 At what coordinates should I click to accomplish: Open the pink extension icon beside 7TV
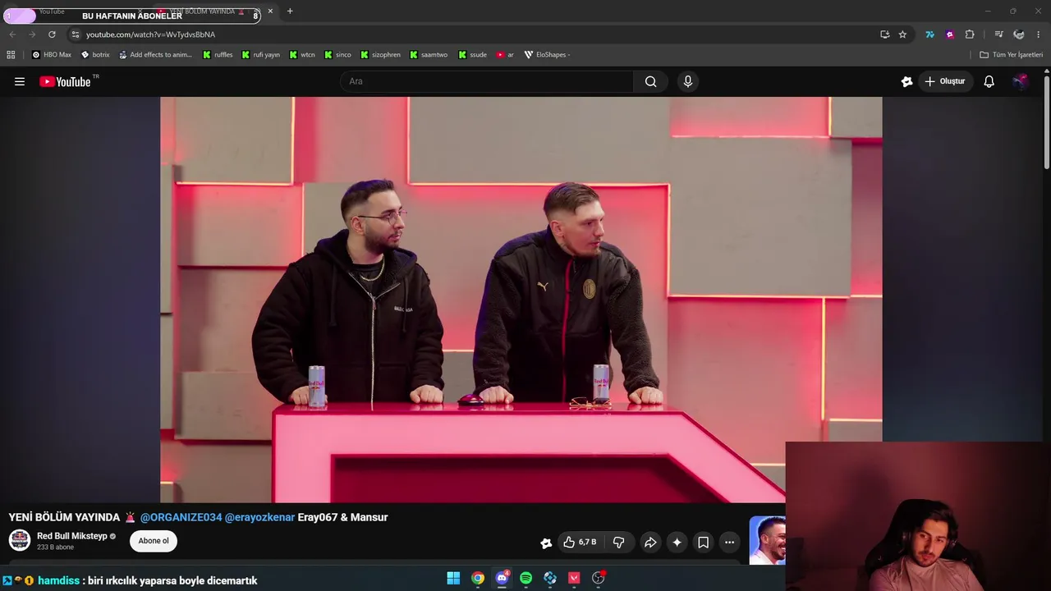(x=950, y=34)
